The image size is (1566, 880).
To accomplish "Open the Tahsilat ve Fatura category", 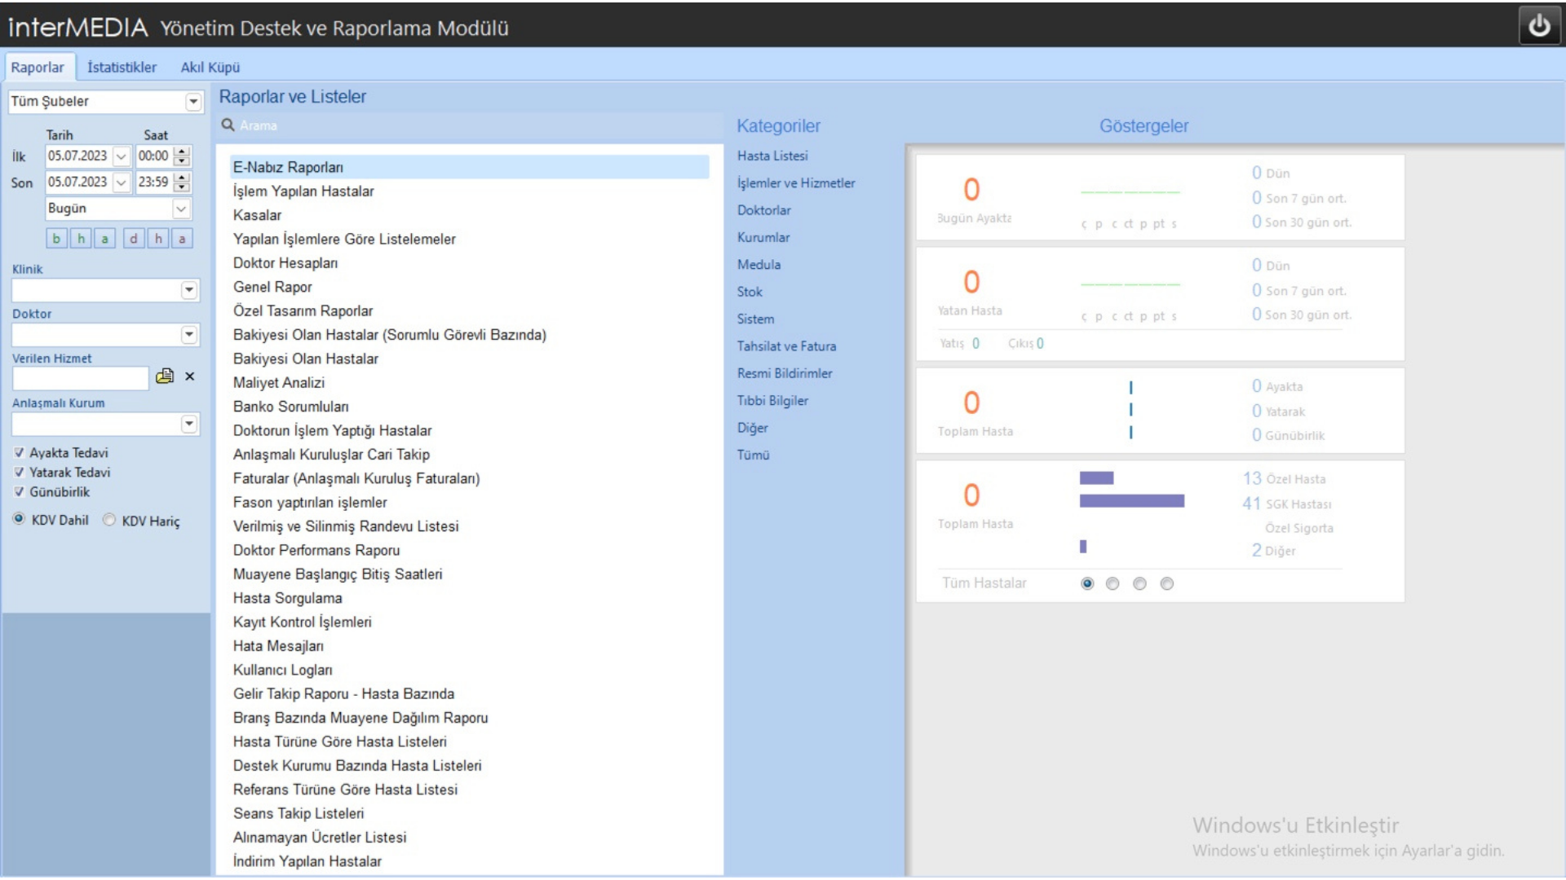I will (x=786, y=346).
